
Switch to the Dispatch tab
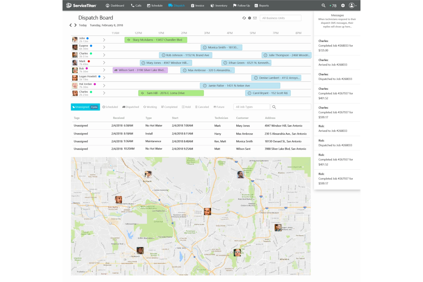176,5
